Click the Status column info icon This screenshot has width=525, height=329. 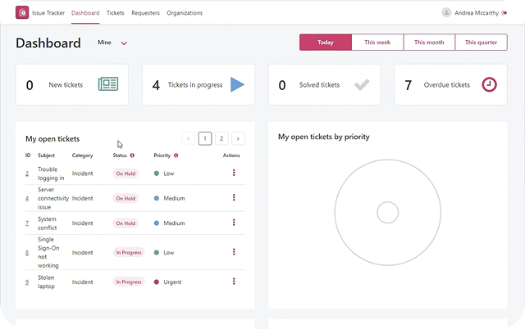[x=132, y=155]
